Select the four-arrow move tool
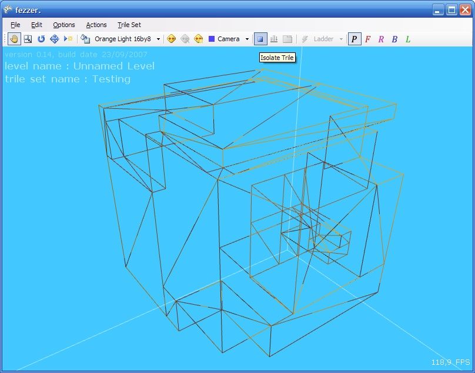475x373 pixels. click(x=54, y=39)
